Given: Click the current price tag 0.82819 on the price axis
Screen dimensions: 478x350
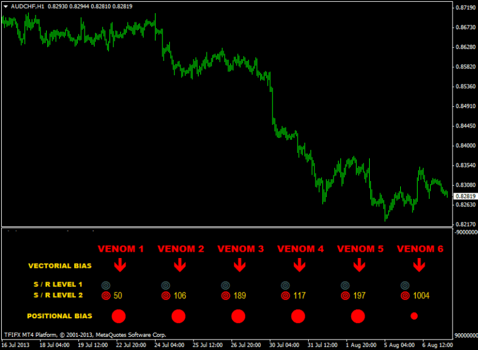Looking at the screenshot, I should [466, 196].
